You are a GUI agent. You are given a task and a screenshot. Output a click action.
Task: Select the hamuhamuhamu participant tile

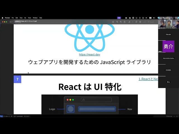(x=168, y=58)
